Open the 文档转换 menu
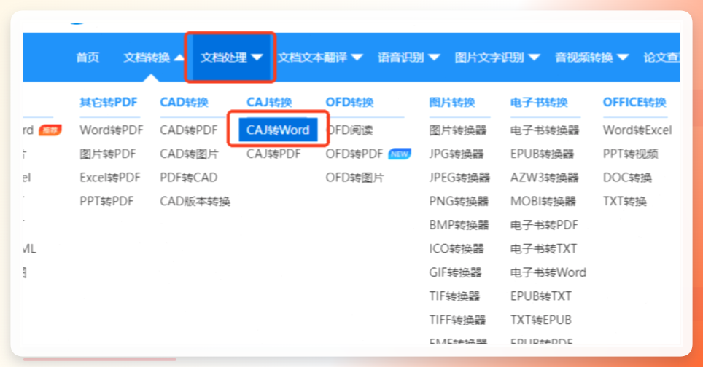This screenshot has height=367, width=703. click(147, 58)
